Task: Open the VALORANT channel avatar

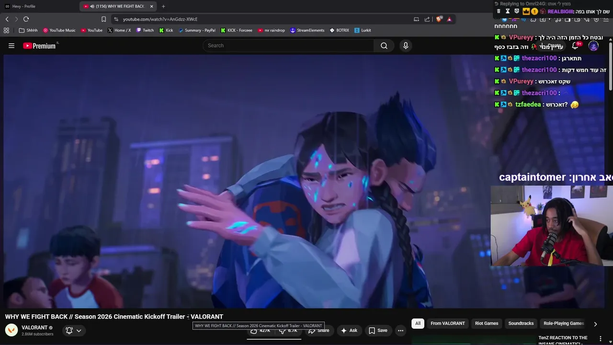Action: coord(11,330)
